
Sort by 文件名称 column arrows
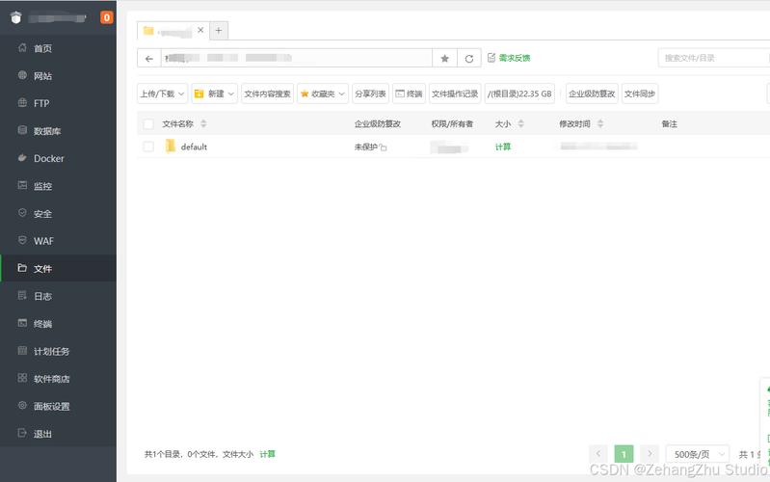203,123
